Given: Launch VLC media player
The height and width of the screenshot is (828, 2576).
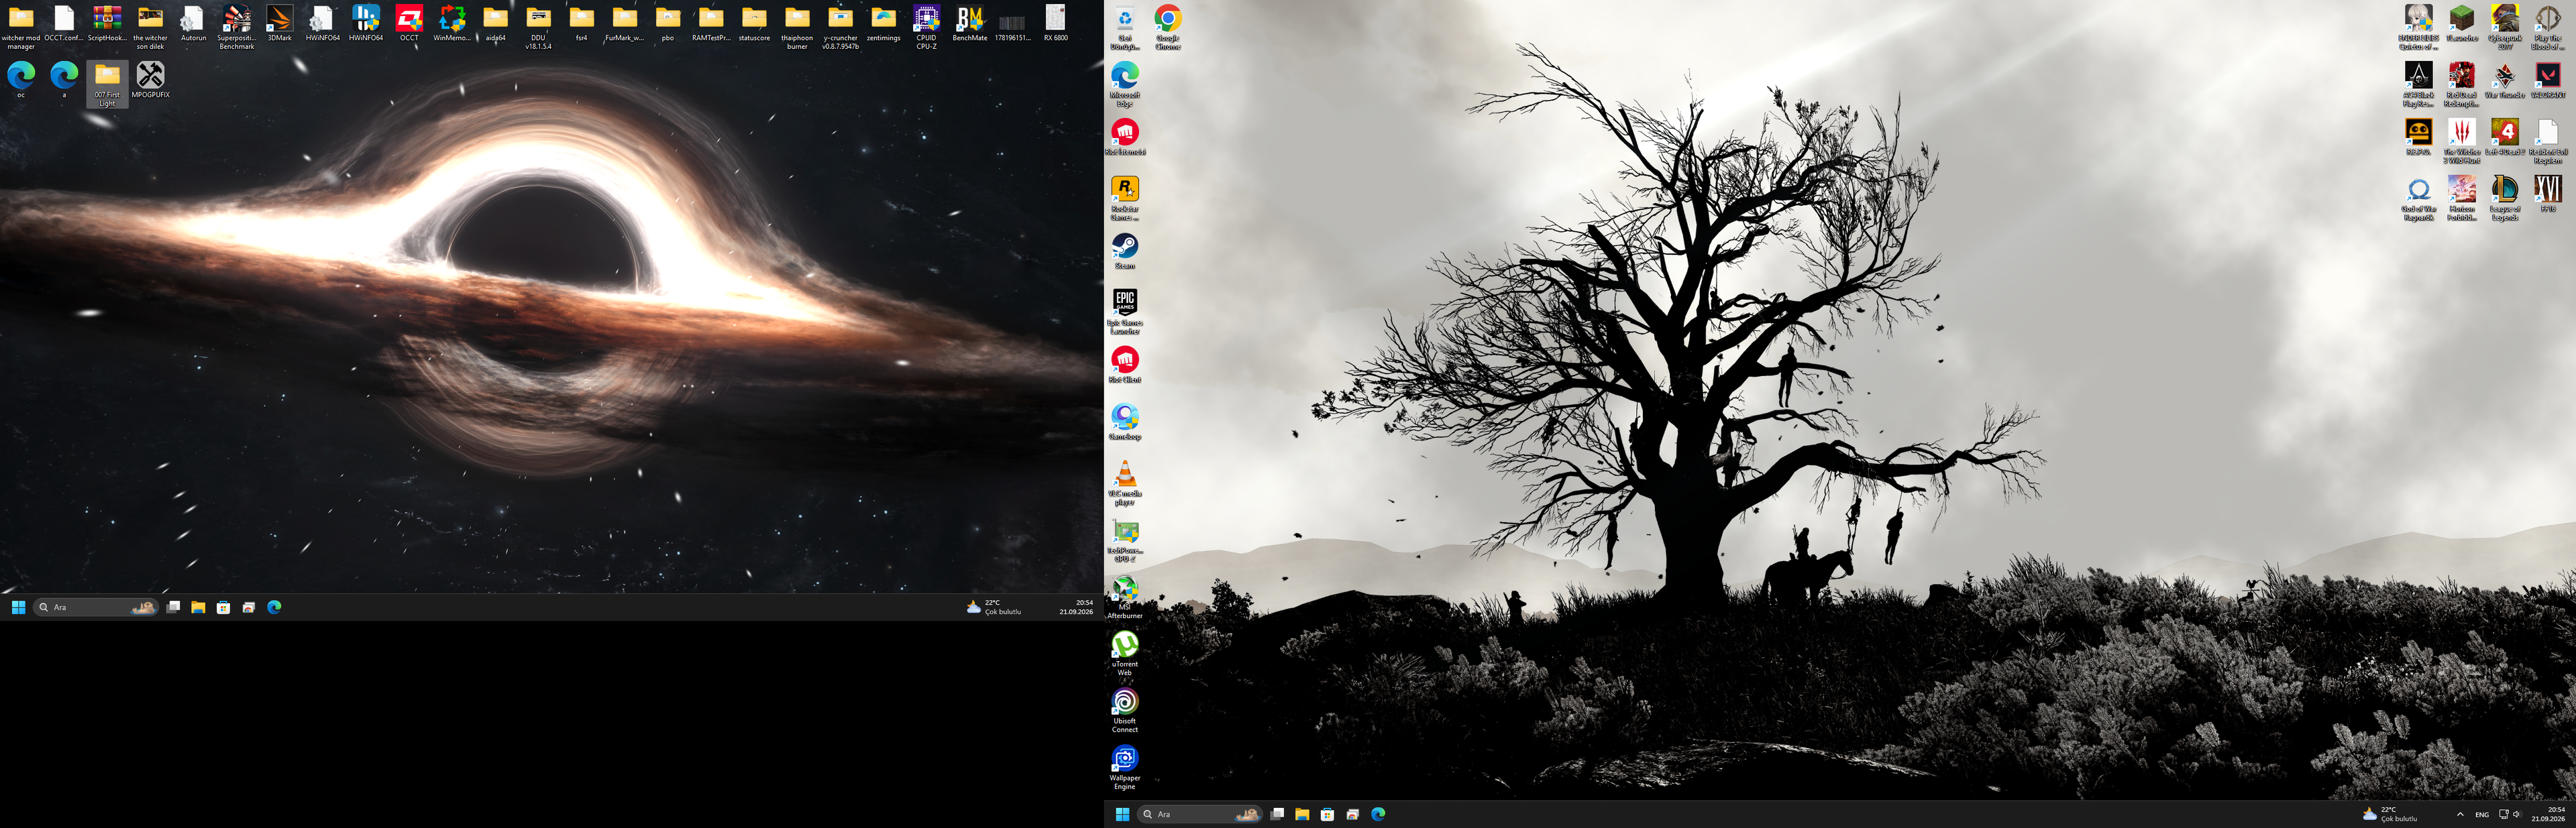Looking at the screenshot, I should 1125,483.
